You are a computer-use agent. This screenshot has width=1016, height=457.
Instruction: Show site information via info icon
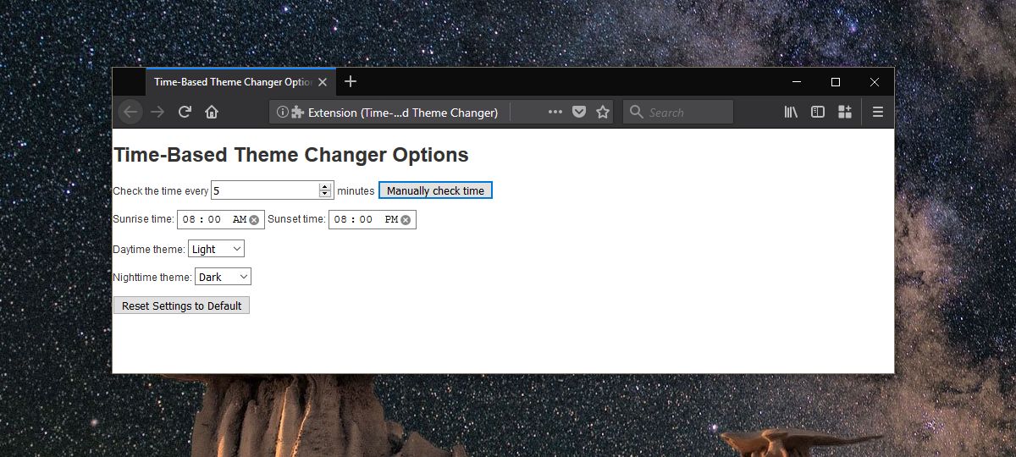[x=283, y=112]
